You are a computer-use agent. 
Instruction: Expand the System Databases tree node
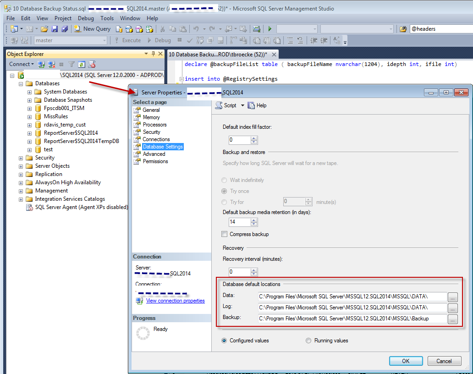pos(30,92)
